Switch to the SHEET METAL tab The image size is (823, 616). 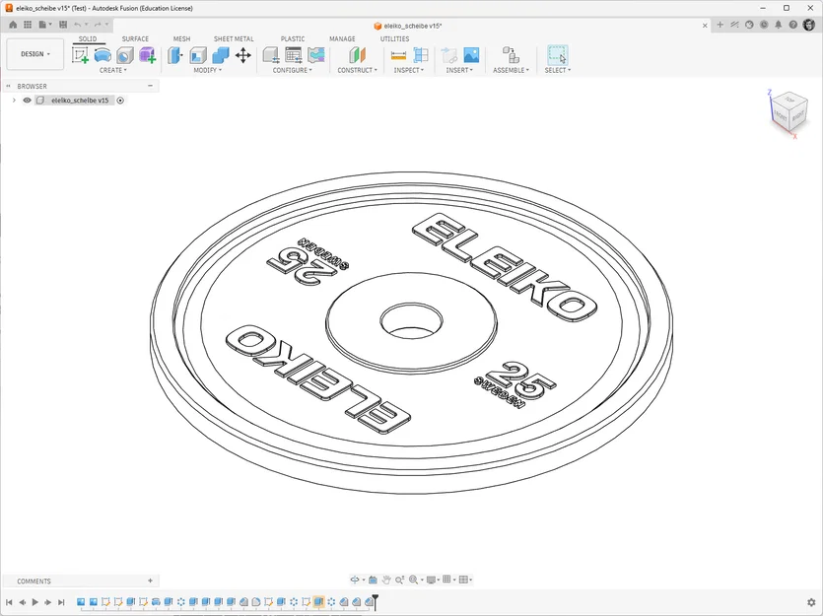[x=234, y=38]
